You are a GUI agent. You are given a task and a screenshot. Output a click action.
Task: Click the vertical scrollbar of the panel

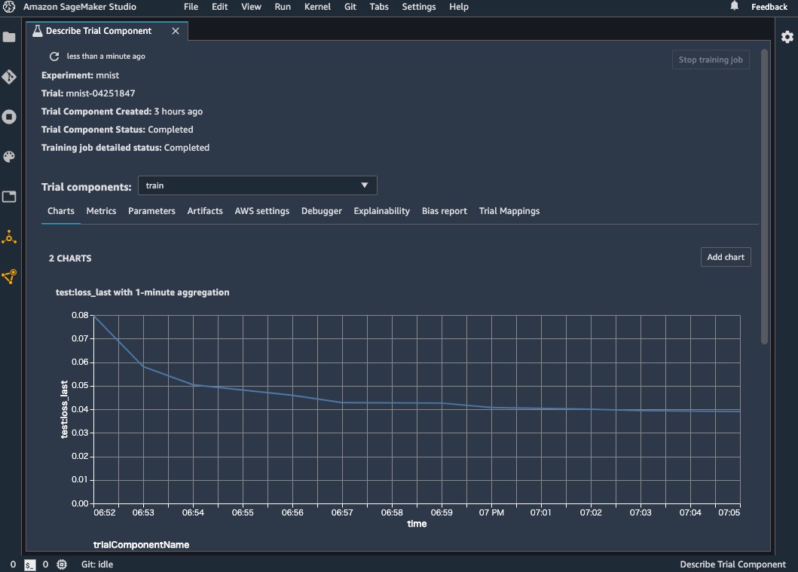click(x=764, y=197)
